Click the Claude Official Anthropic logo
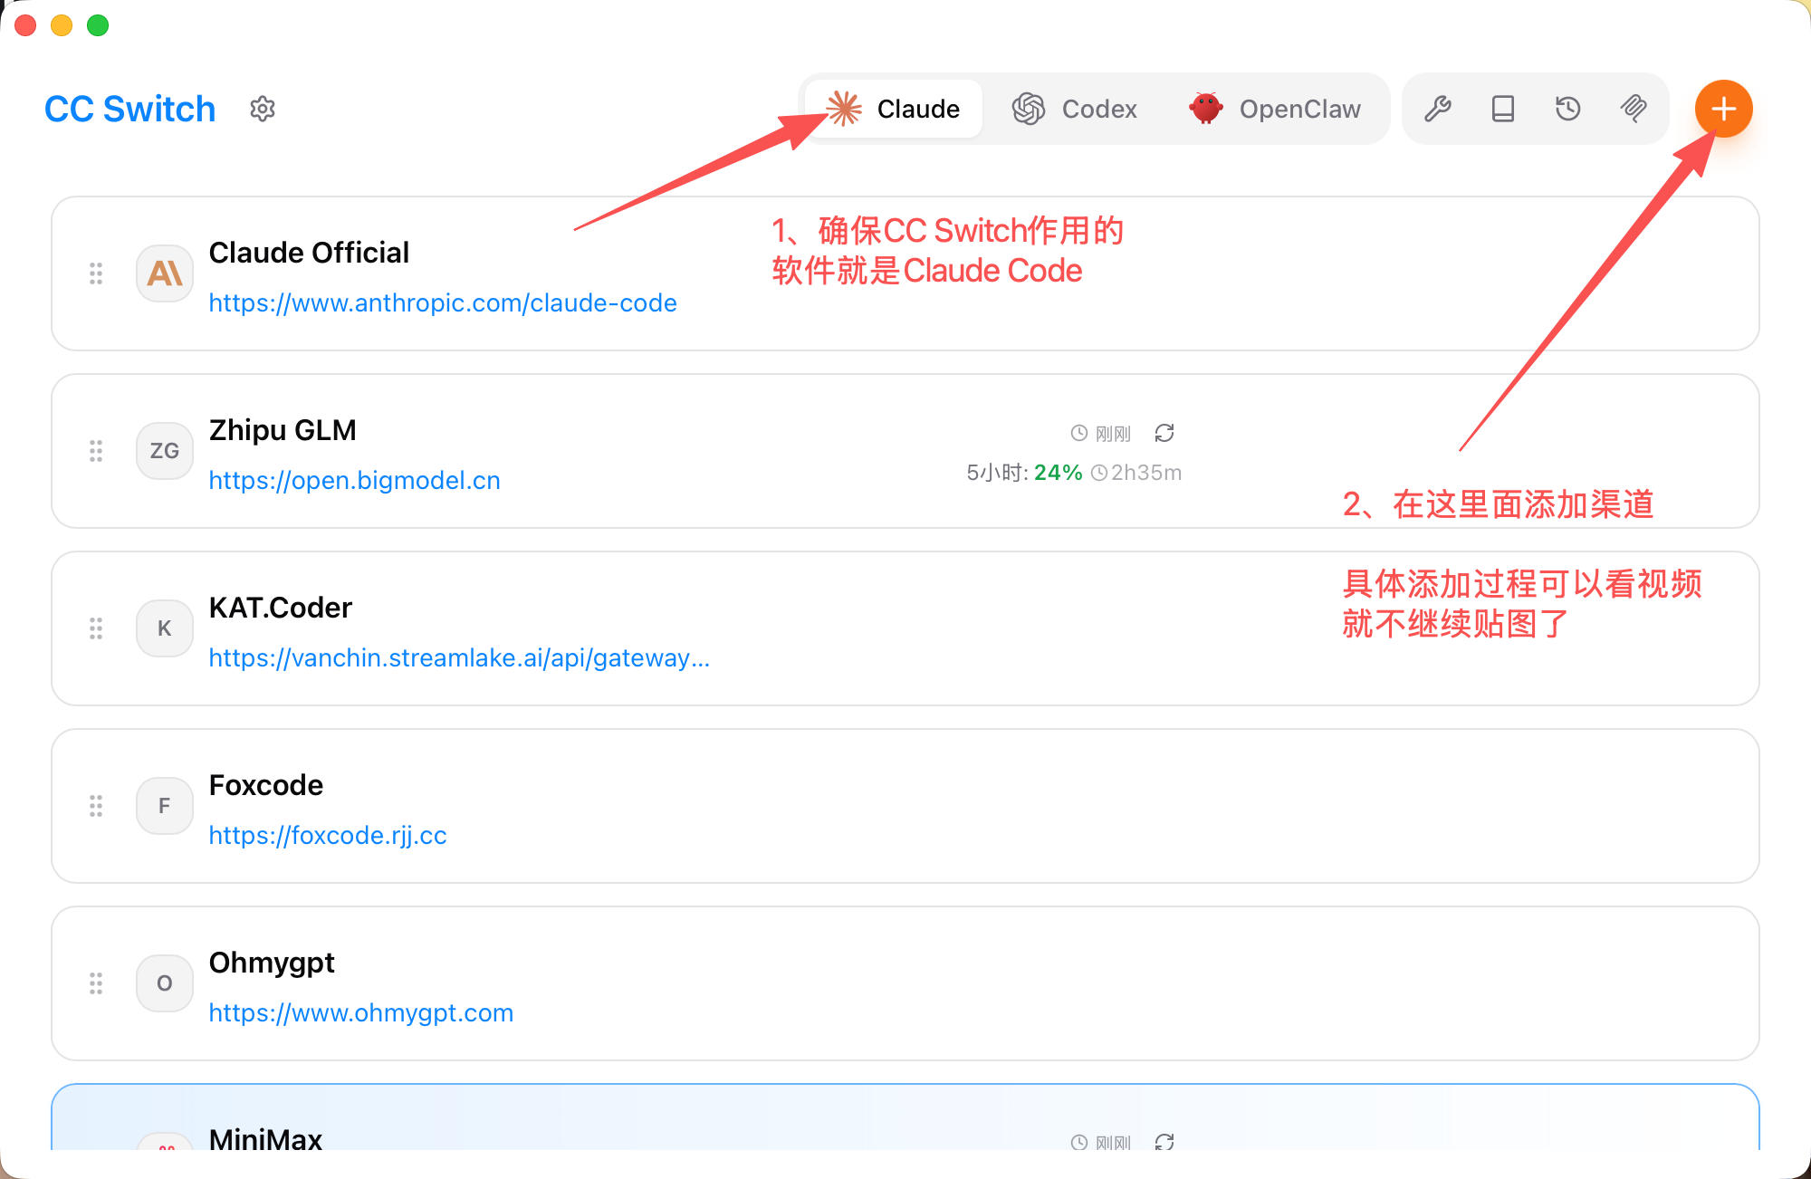 pyautogui.click(x=165, y=273)
